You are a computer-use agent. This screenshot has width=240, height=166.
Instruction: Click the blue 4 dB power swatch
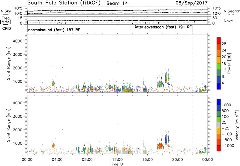[219, 86]
